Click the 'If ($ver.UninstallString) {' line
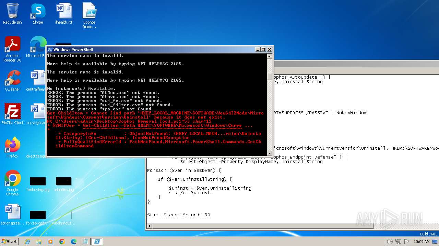The image size is (439, 246). pos(195,179)
